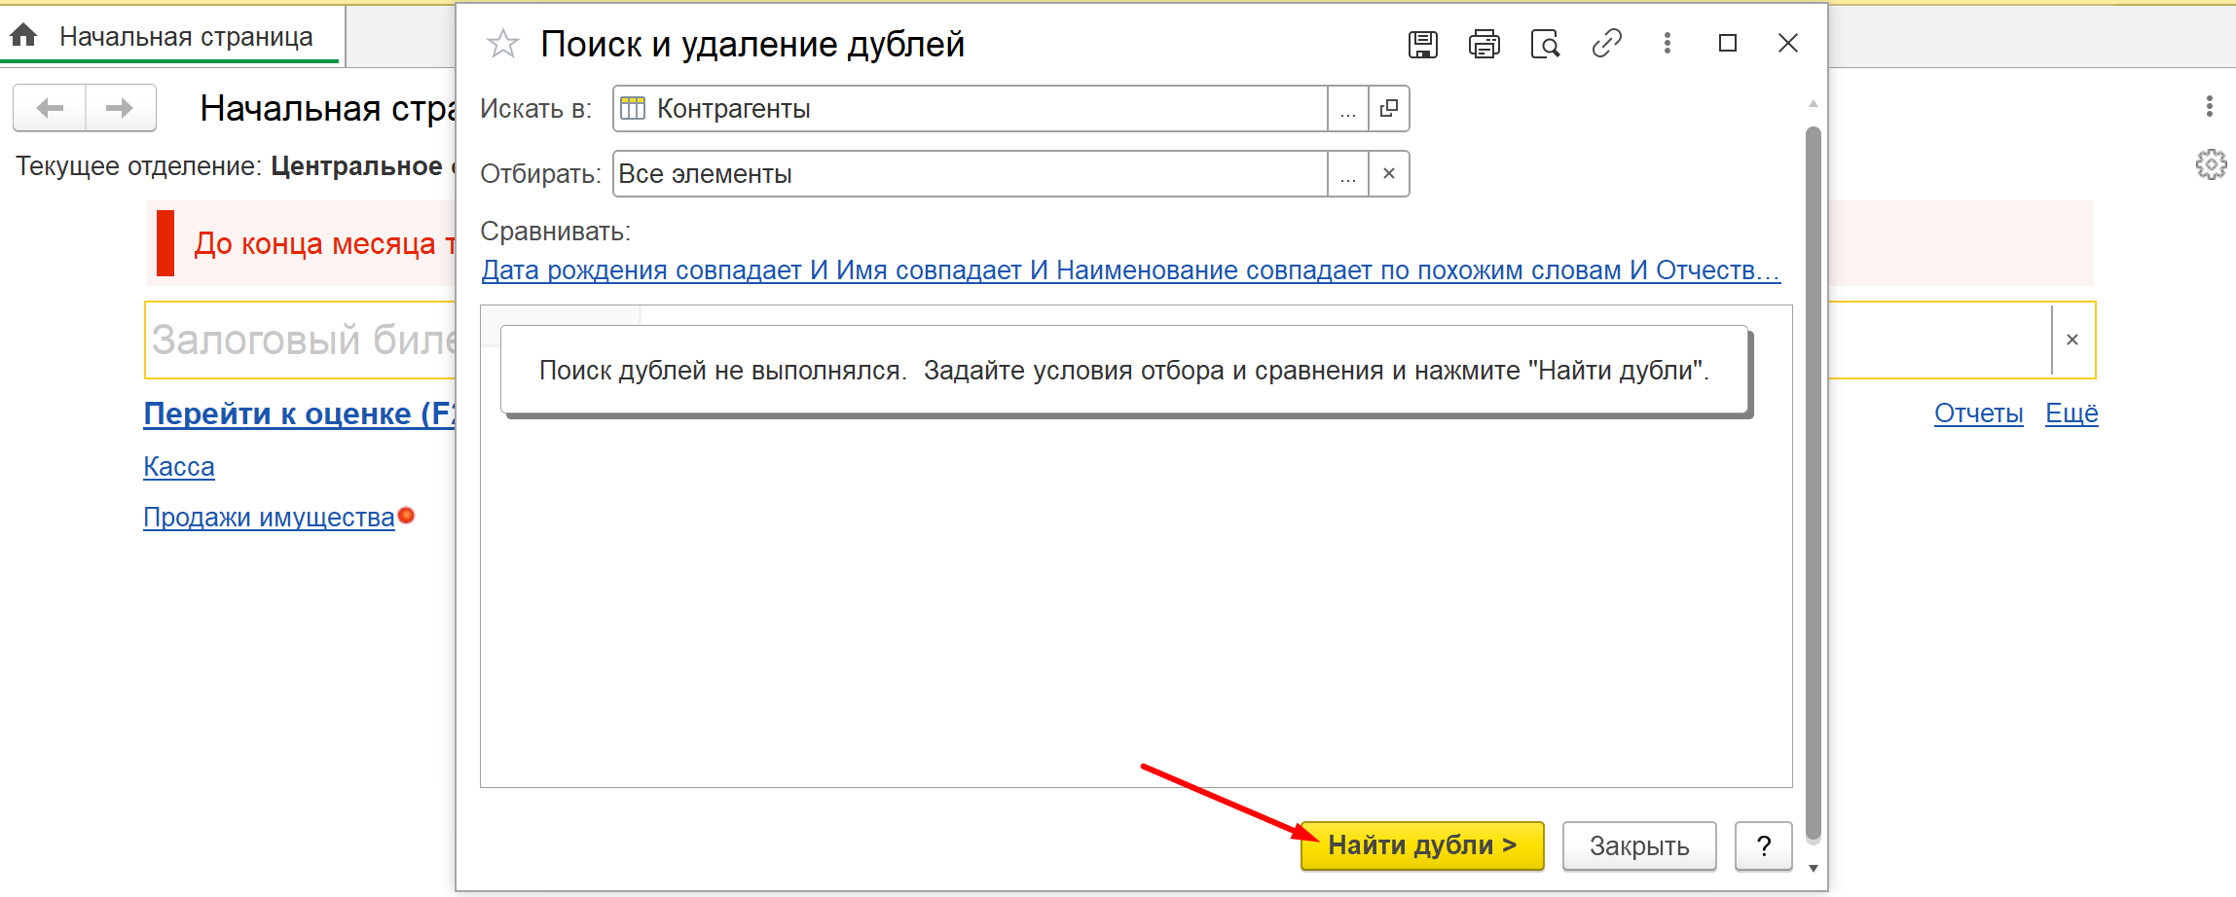
Task: Navigate back with left arrow button
Action: pos(50,108)
